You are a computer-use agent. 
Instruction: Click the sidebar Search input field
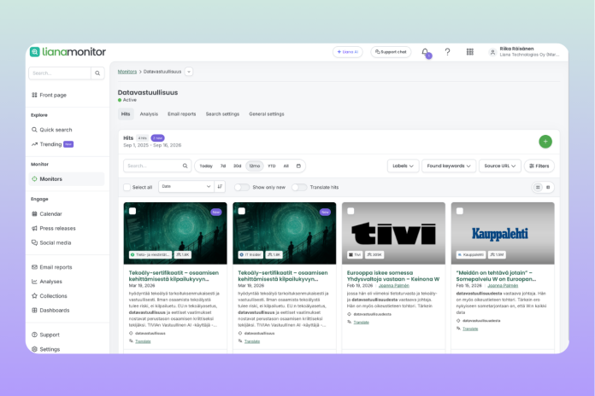point(60,73)
